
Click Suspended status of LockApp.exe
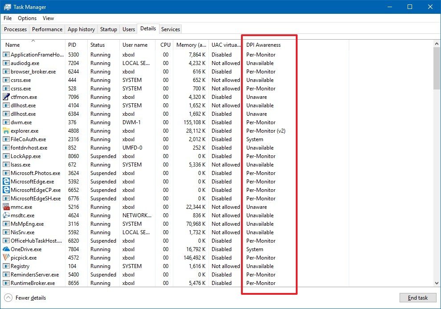coord(103,156)
